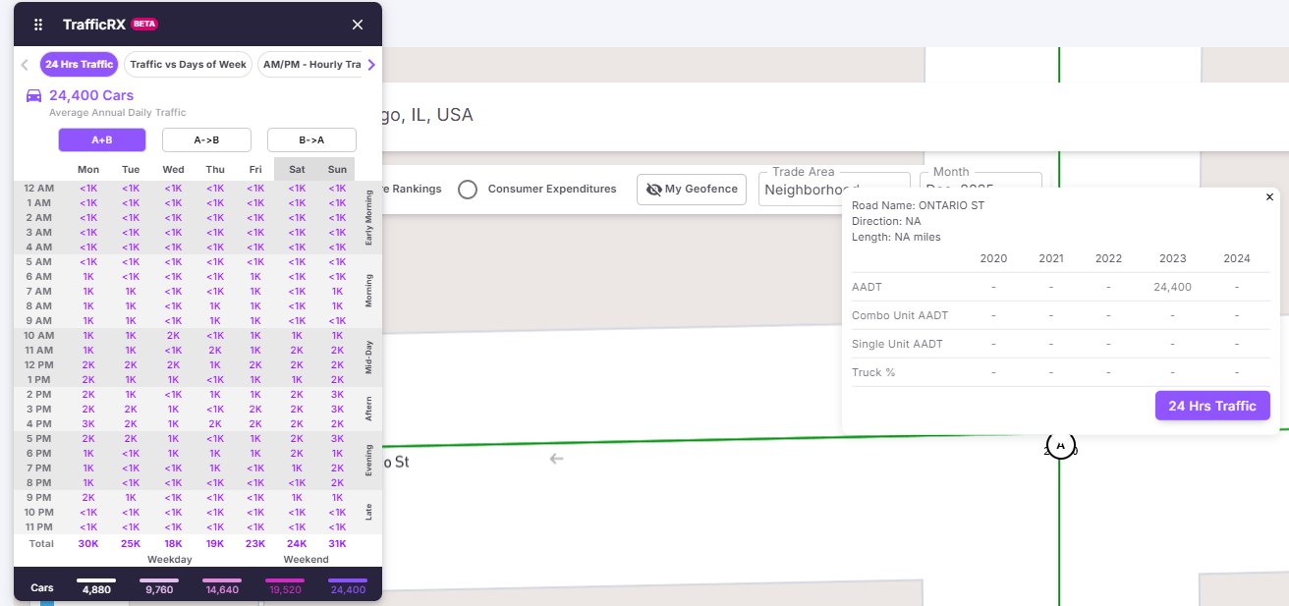The image size is (1289, 606).
Task: Click the Wed column header
Action: point(173,170)
